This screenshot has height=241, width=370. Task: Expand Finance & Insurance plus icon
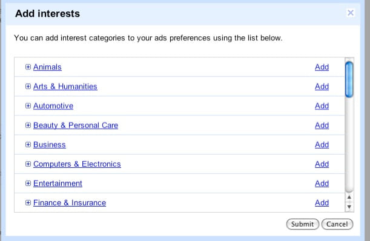click(x=28, y=202)
